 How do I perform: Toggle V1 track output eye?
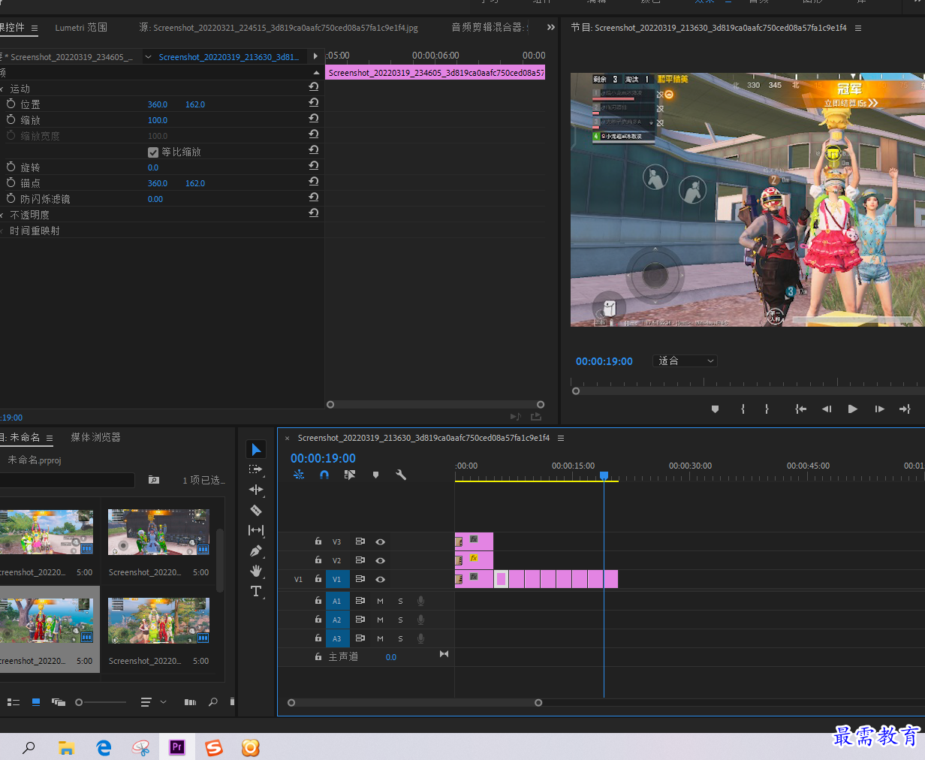(x=381, y=579)
